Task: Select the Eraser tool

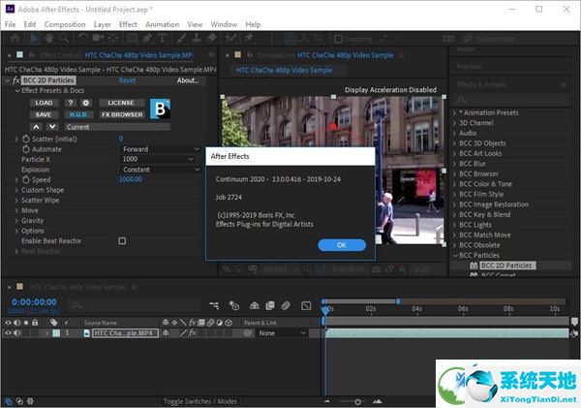Action: tap(211, 39)
